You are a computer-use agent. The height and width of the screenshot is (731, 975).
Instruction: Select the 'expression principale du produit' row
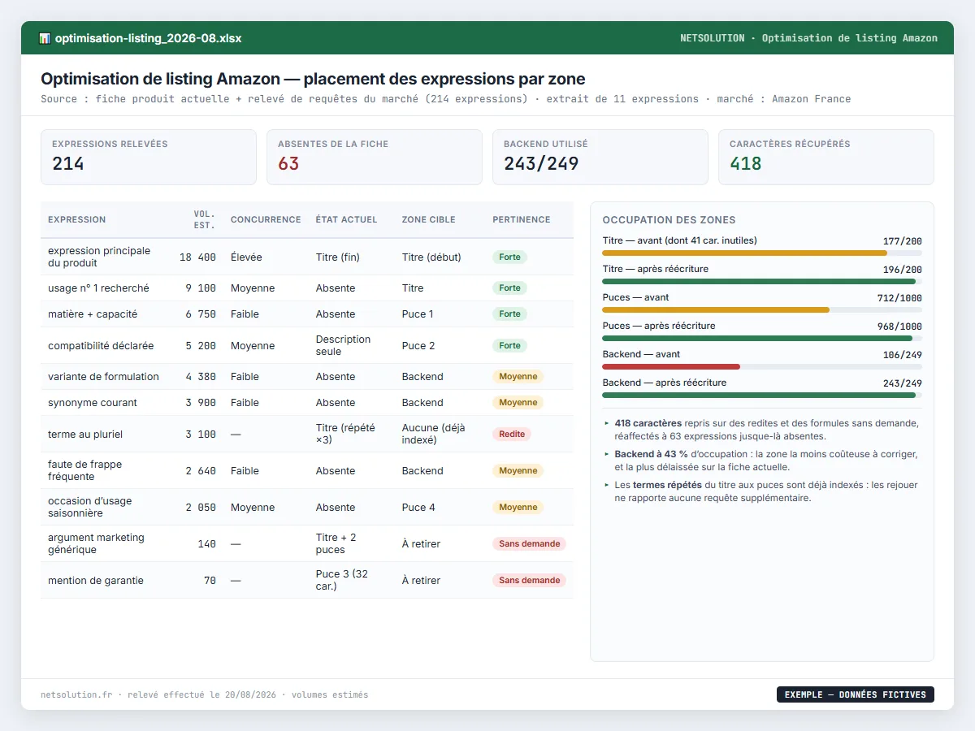point(307,257)
